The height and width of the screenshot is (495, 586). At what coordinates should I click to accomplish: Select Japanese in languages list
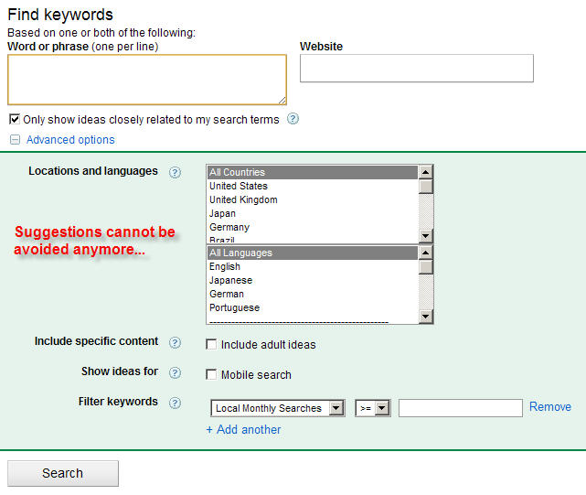(x=230, y=280)
